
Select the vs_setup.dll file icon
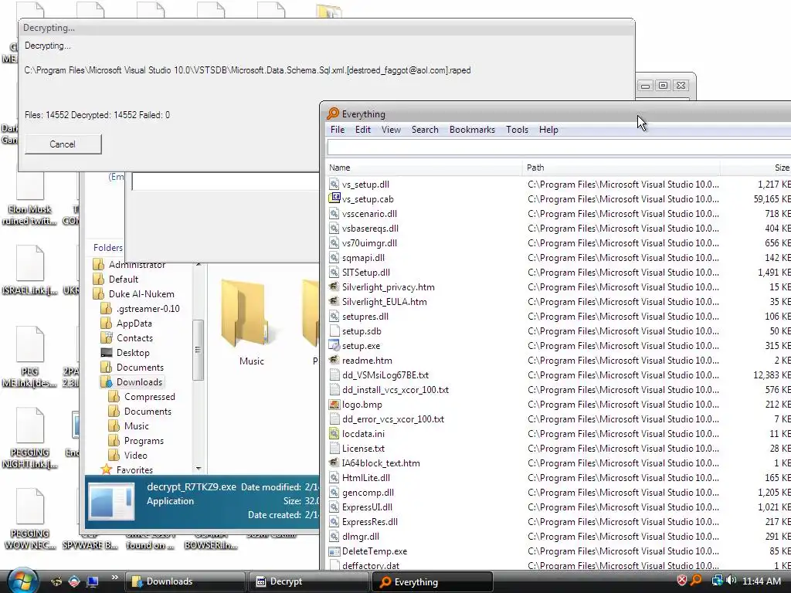[334, 184]
